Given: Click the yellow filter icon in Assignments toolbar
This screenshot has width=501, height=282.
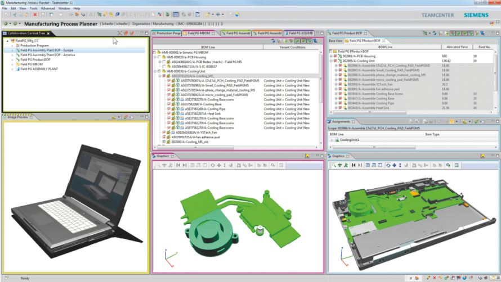Looking at the screenshot, I should 452,121.
